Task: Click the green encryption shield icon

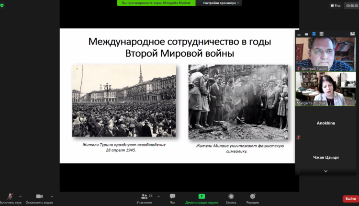Action: 2,5
